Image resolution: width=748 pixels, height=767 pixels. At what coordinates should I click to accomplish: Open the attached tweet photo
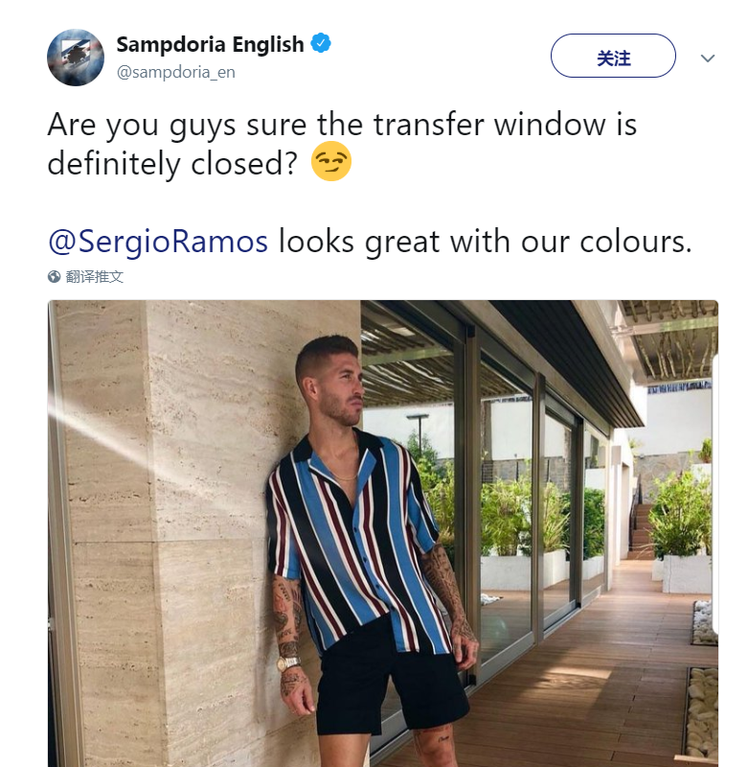click(x=383, y=533)
